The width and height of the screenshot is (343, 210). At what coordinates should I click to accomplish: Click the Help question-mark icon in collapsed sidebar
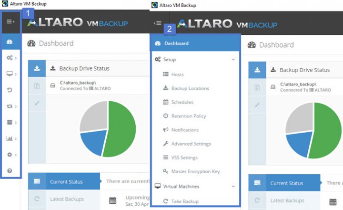click(10, 170)
